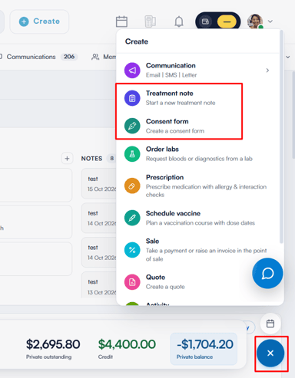Click the -$1,704.20 Private balance card
The width and height of the screenshot is (295, 378).
pos(204,349)
